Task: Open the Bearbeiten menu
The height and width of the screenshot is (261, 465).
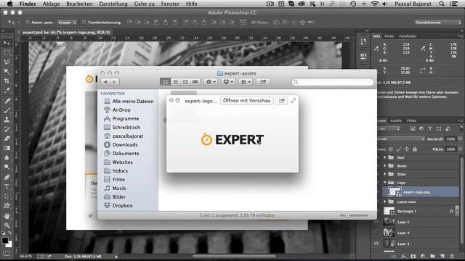Action: coord(79,4)
